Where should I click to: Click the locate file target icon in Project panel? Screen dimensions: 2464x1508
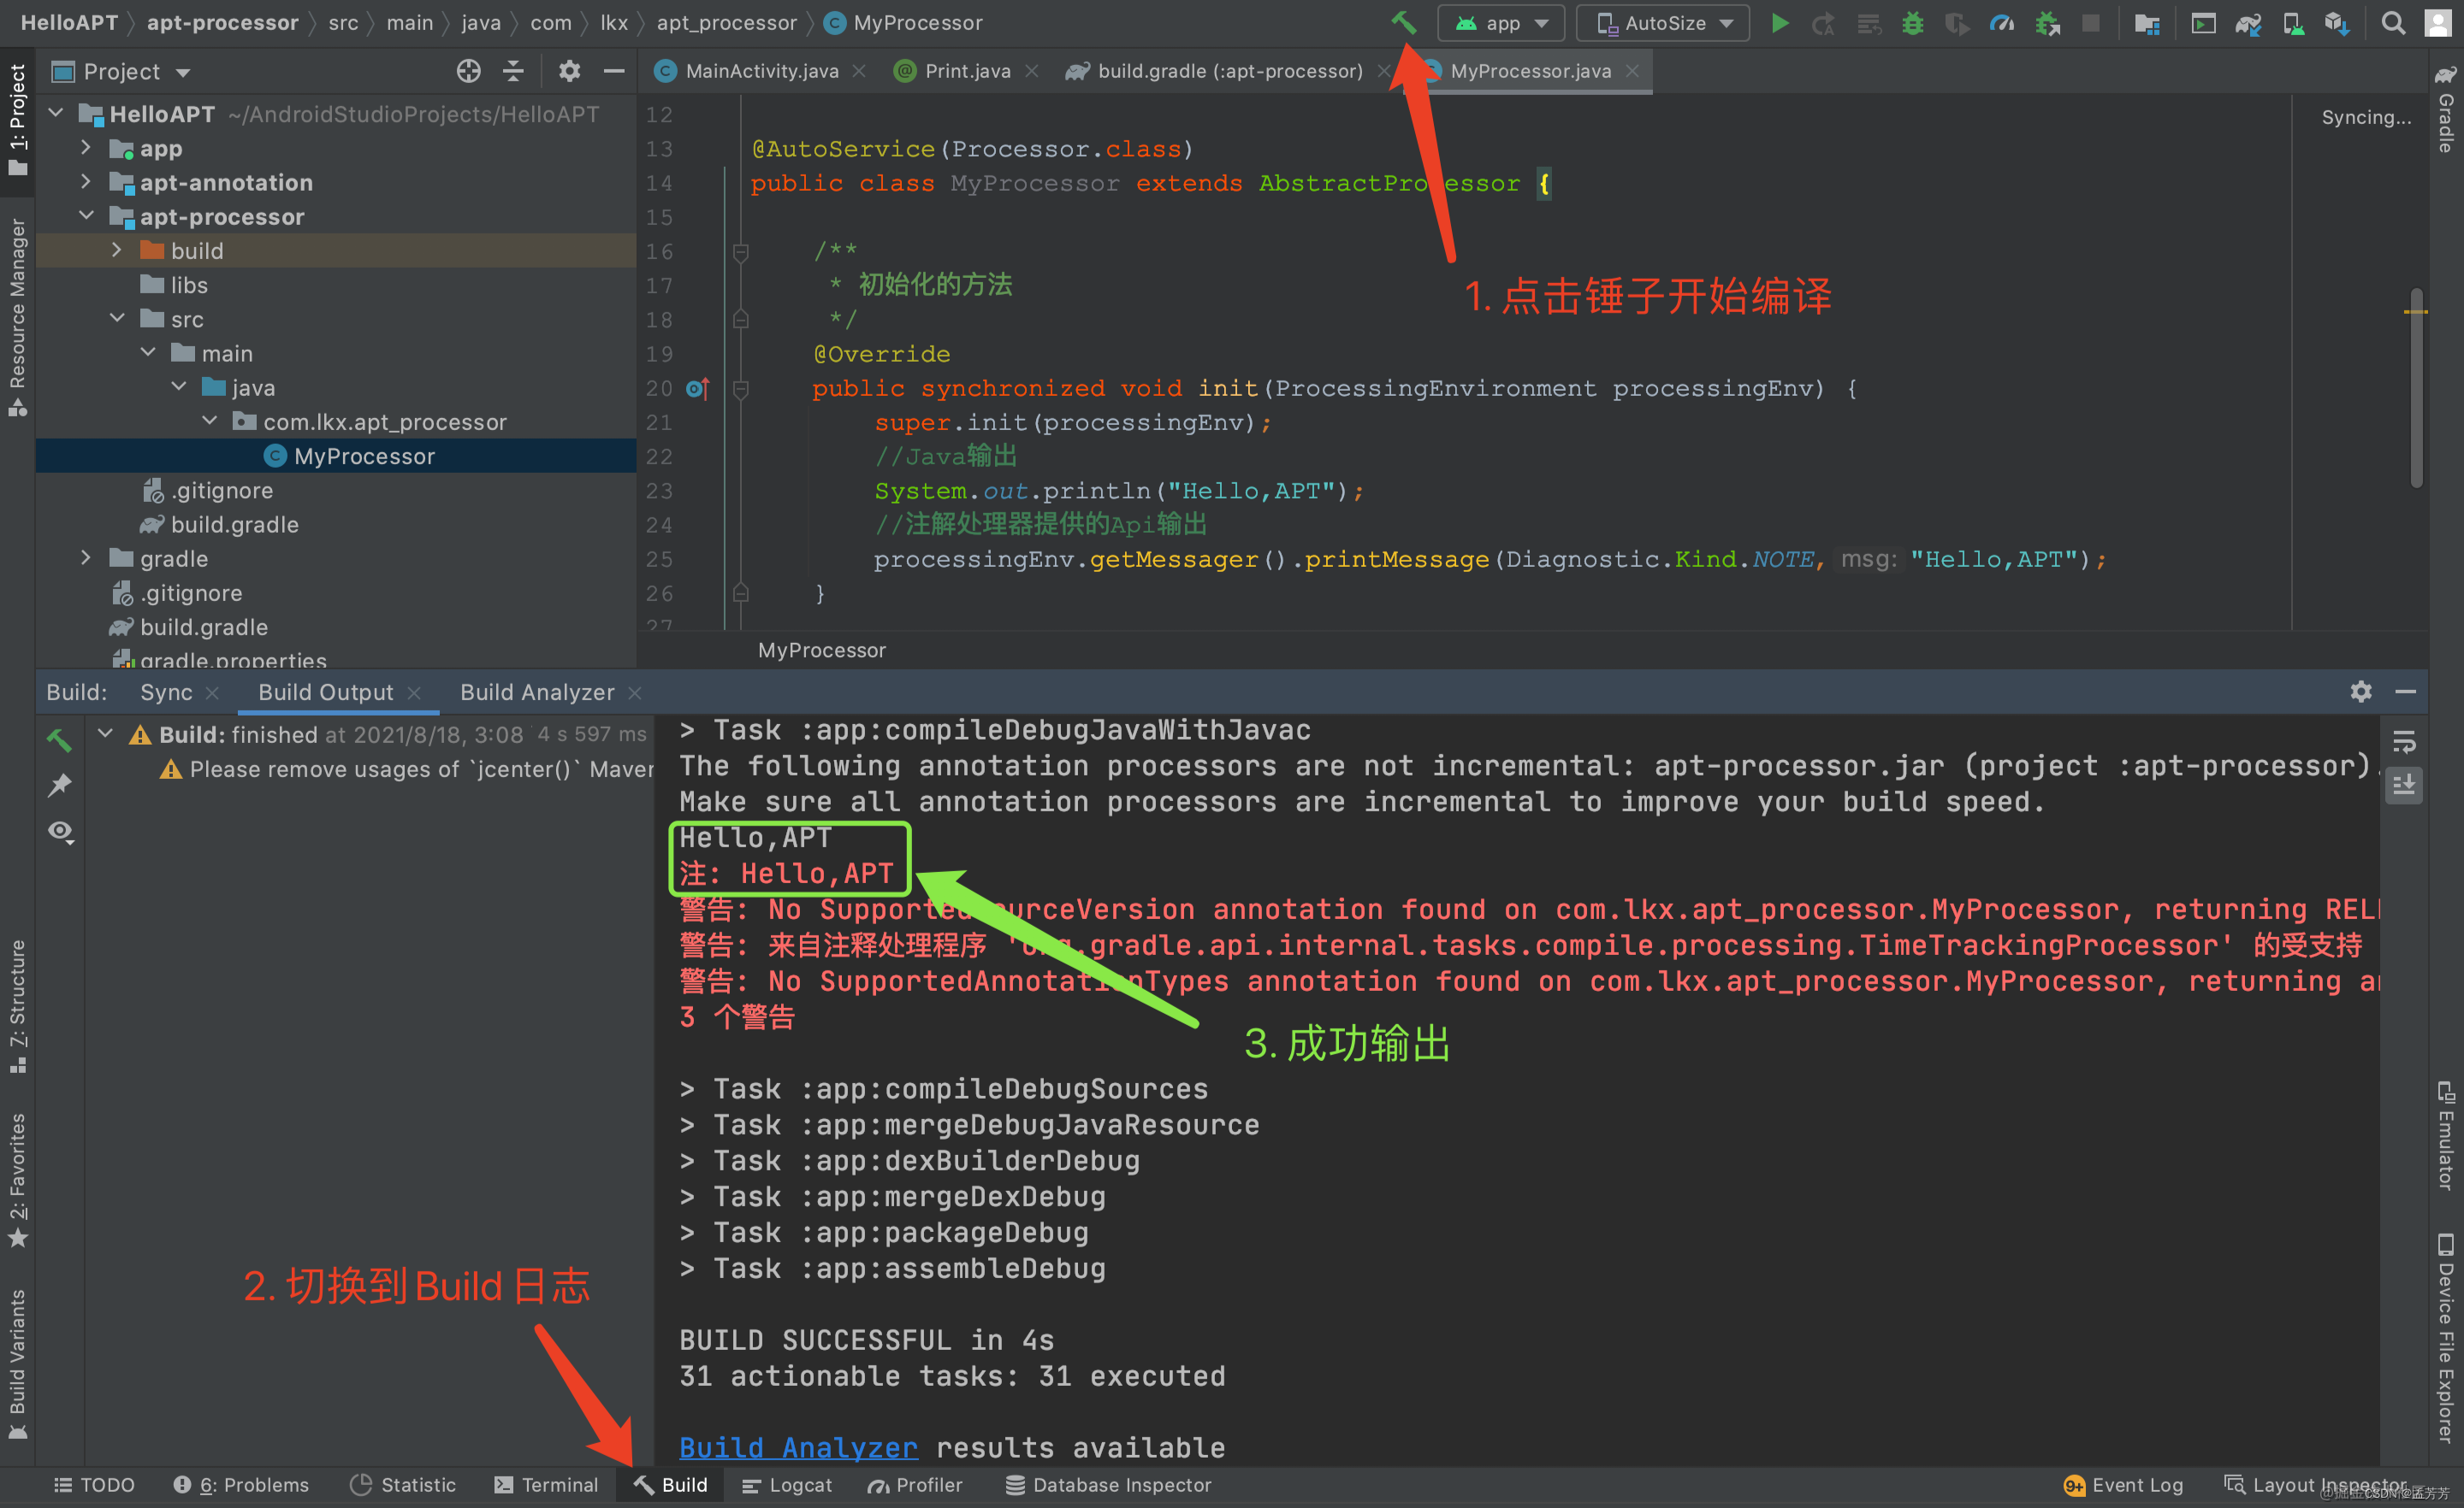tap(468, 71)
